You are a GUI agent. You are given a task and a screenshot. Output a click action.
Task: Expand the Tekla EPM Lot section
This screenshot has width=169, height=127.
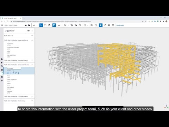[x=32, y=36]
